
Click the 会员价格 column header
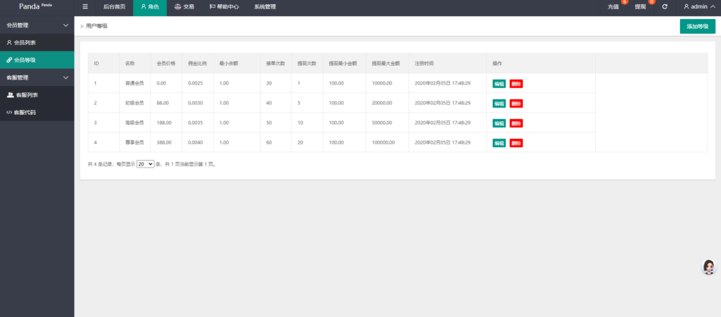click(x=166, y=63)
